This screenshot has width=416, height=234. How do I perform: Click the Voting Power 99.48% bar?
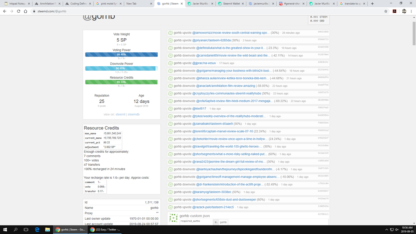click(122, 55)
